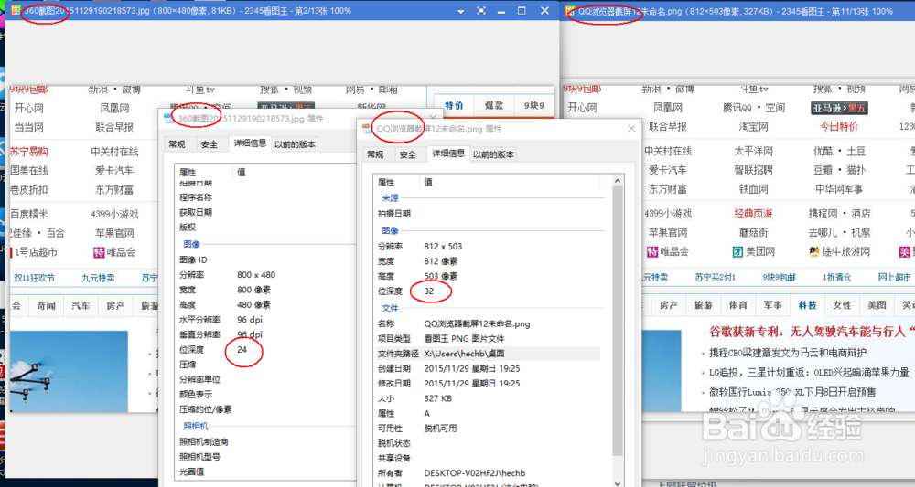Click the 唯品会 特 icon in QQ浏览器截屏 viewer
The image size is (915, 487).
click(x=651, y=251)
